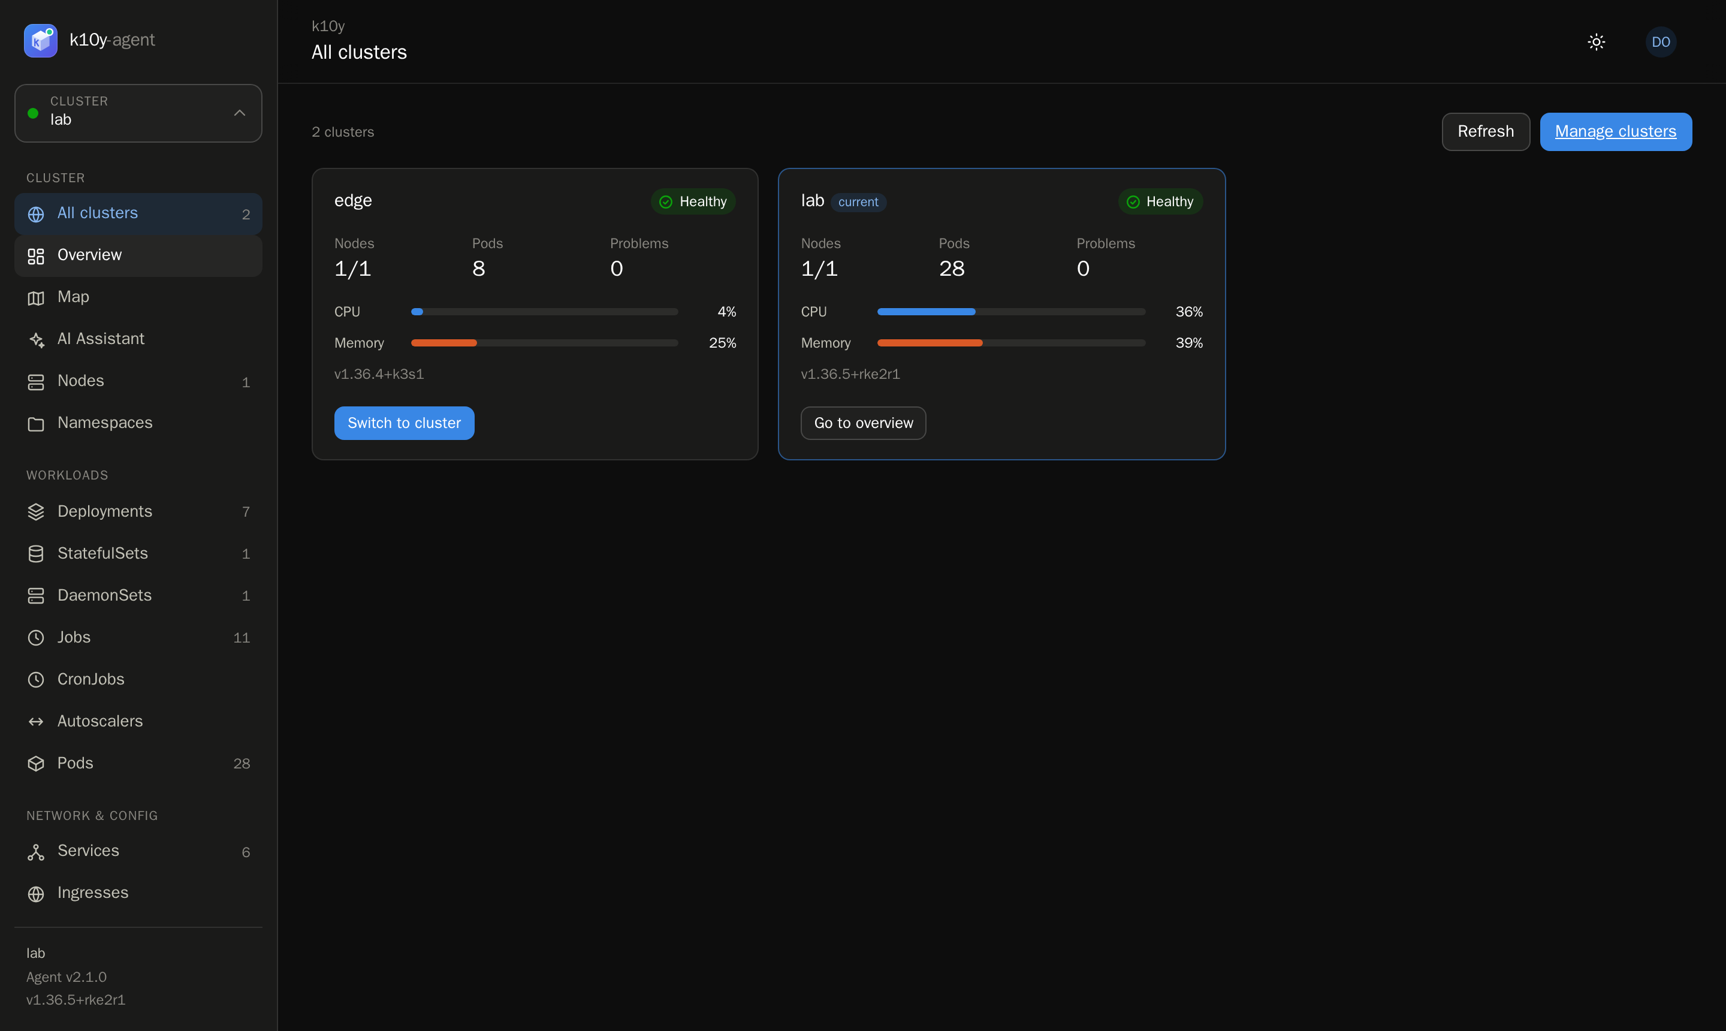Click lab cluster Memory usage bar

click(x=1011, y=343)
